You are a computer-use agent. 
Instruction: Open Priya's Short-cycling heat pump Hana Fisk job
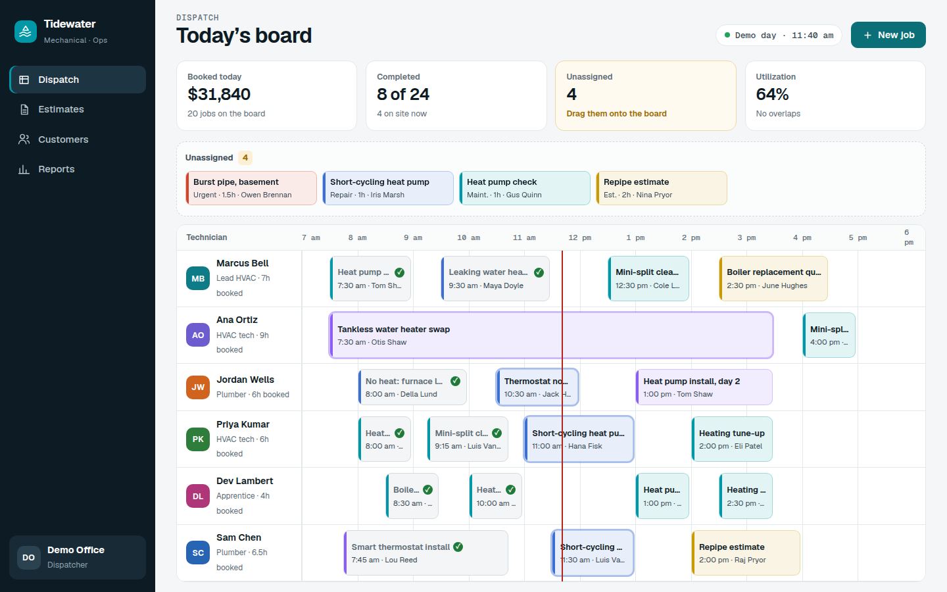tap(579, 439)
